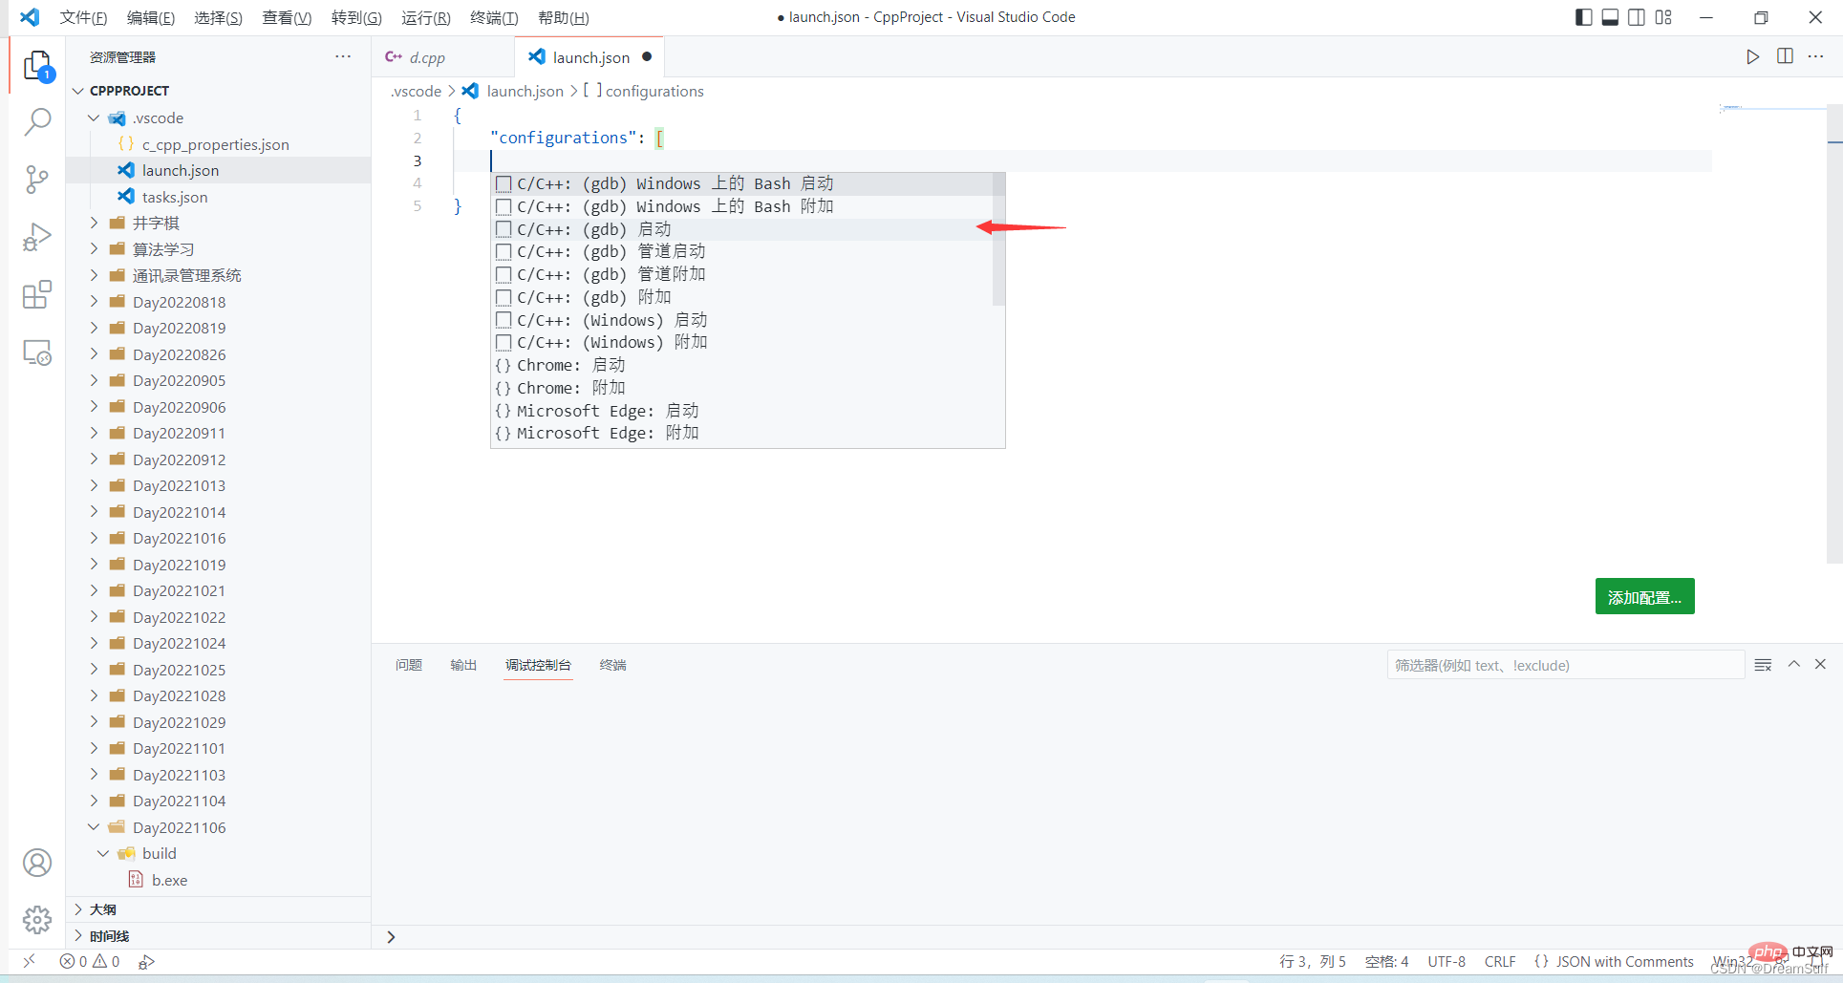Viewport: 1843px width, 983px height.
Task: Click the Manage gear icon
Action: pyautogui.click(x=36, y=919)
